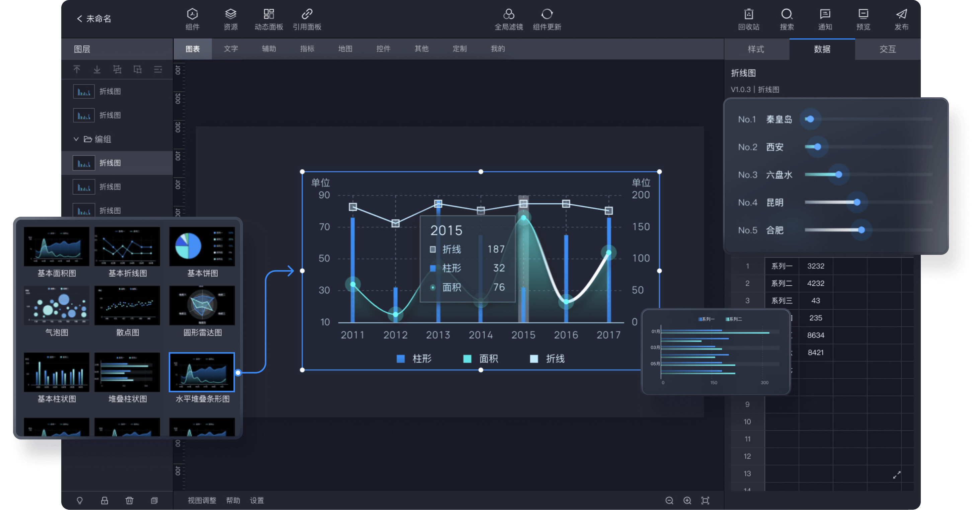This screenshot has height=510, width=974.
Task: Switch to the 样式 style tab
Action: pyautogui.click(x=756, y=49)
